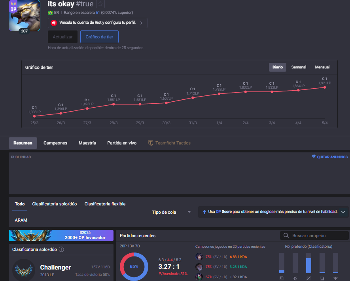Select champion icon with 1.82:1 KDA
The width and height of the screenshot is (350, 281).
tap(199, 277)
